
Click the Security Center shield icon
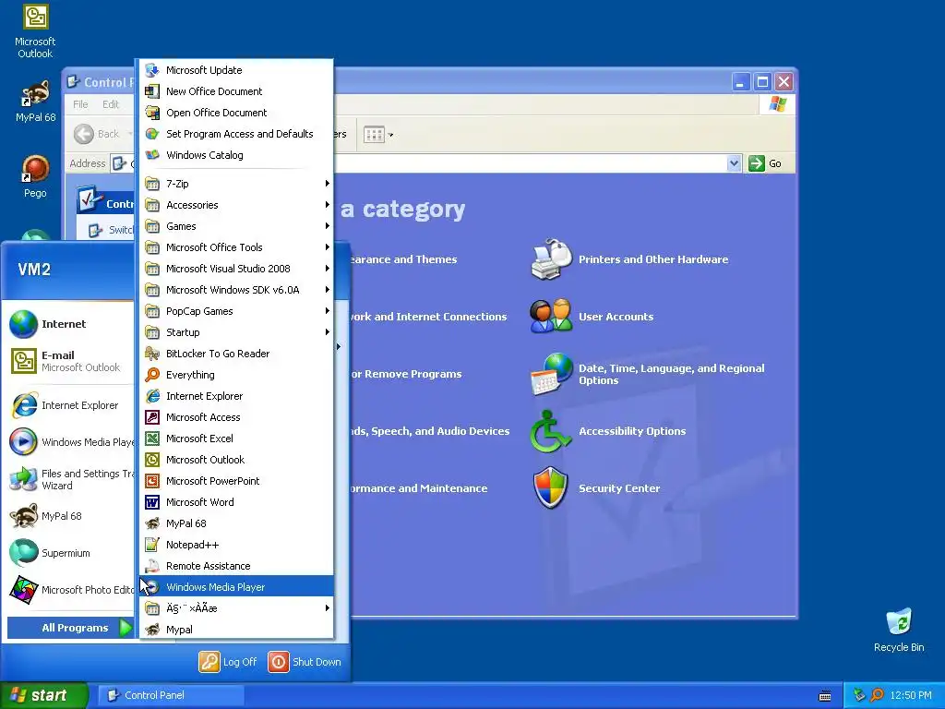(551, 487)
